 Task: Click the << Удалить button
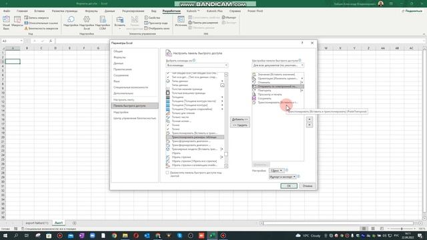click(240, 125)
